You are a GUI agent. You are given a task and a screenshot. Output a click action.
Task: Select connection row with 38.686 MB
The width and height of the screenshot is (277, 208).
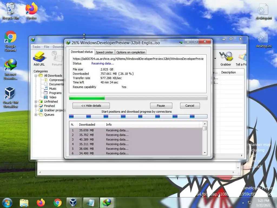(136, 149)
